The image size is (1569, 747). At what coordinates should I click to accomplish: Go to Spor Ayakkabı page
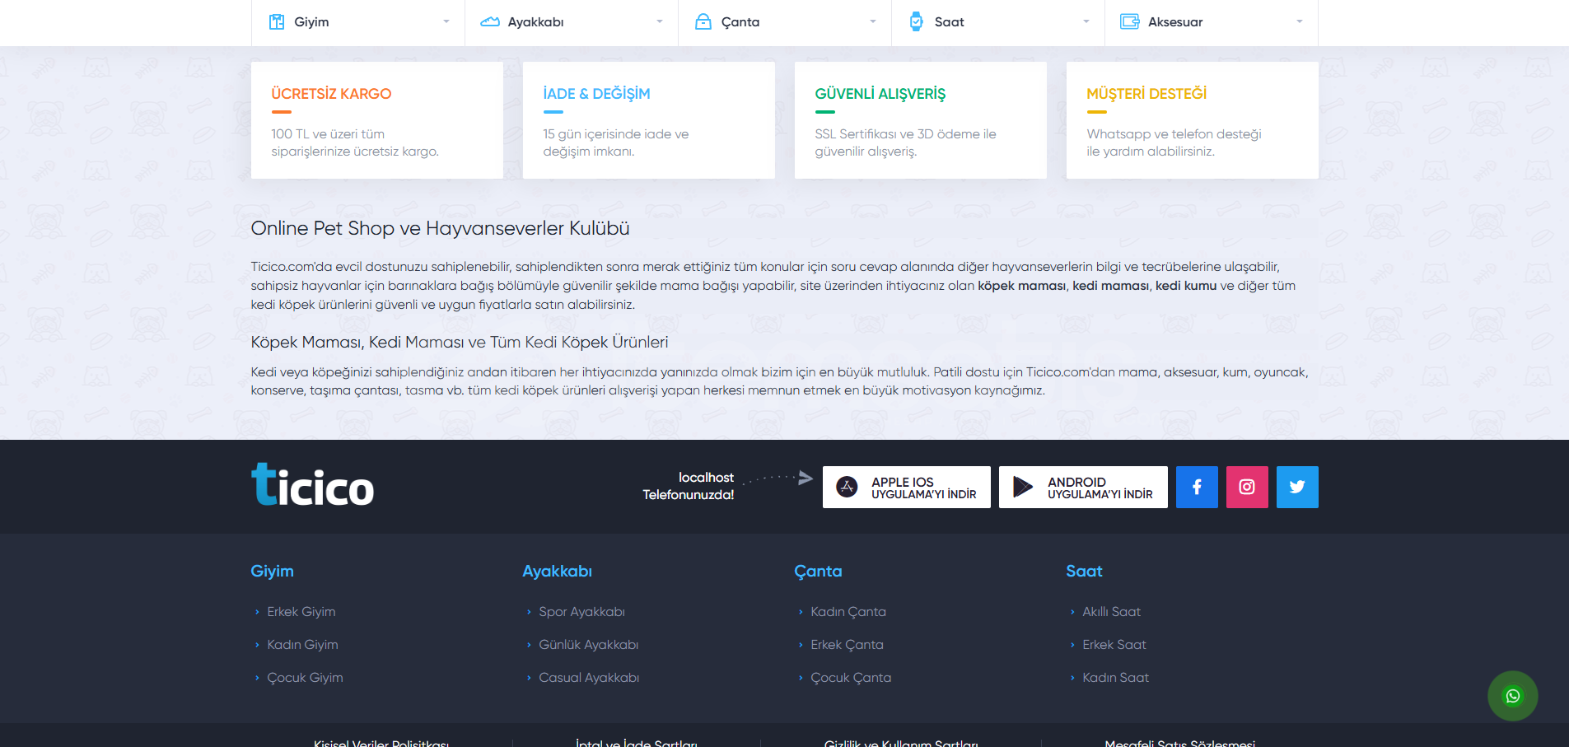tap(581, 612)
